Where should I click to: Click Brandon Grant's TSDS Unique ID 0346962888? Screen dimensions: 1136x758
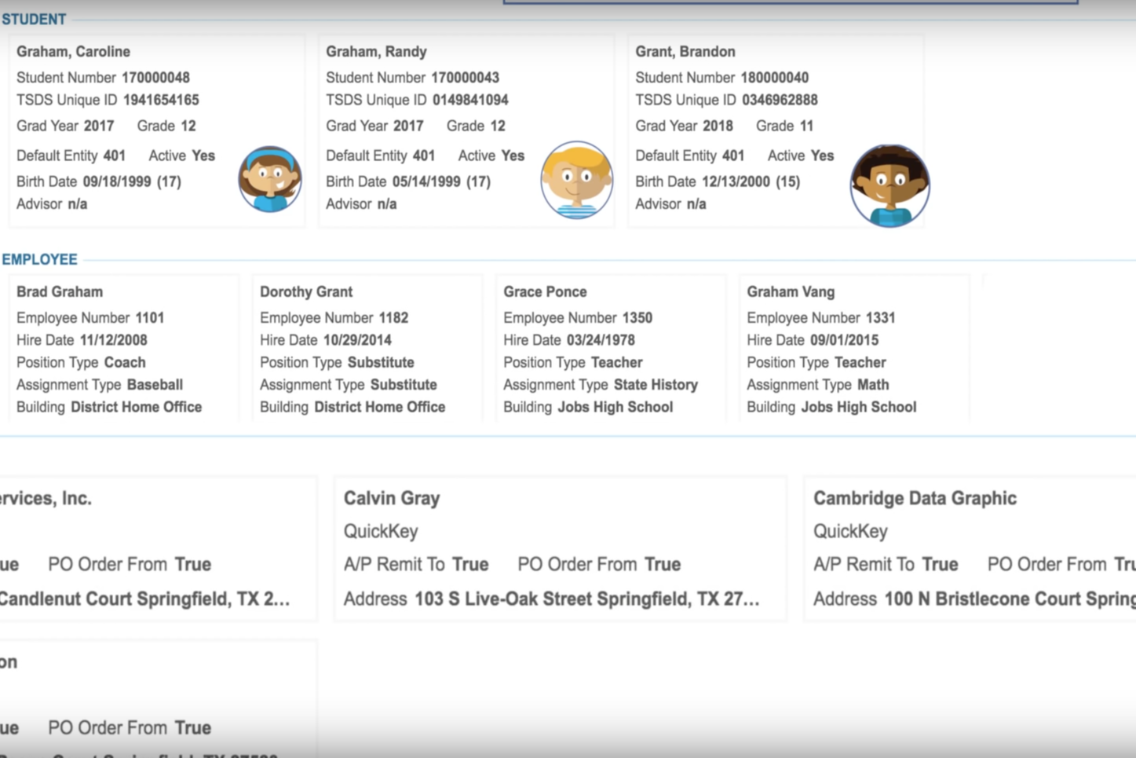coord(779,101)
